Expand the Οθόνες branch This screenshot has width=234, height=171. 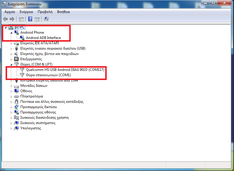tap(11, 91)
